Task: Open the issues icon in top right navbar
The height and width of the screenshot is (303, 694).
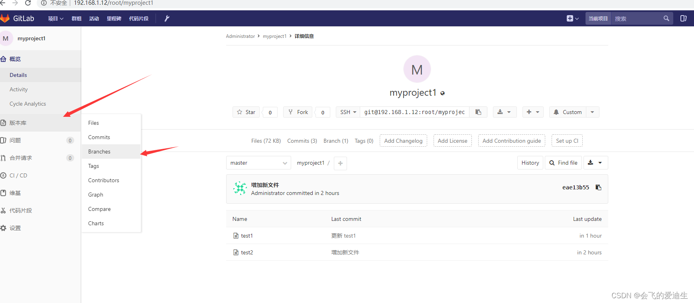Action: [683, 18]
